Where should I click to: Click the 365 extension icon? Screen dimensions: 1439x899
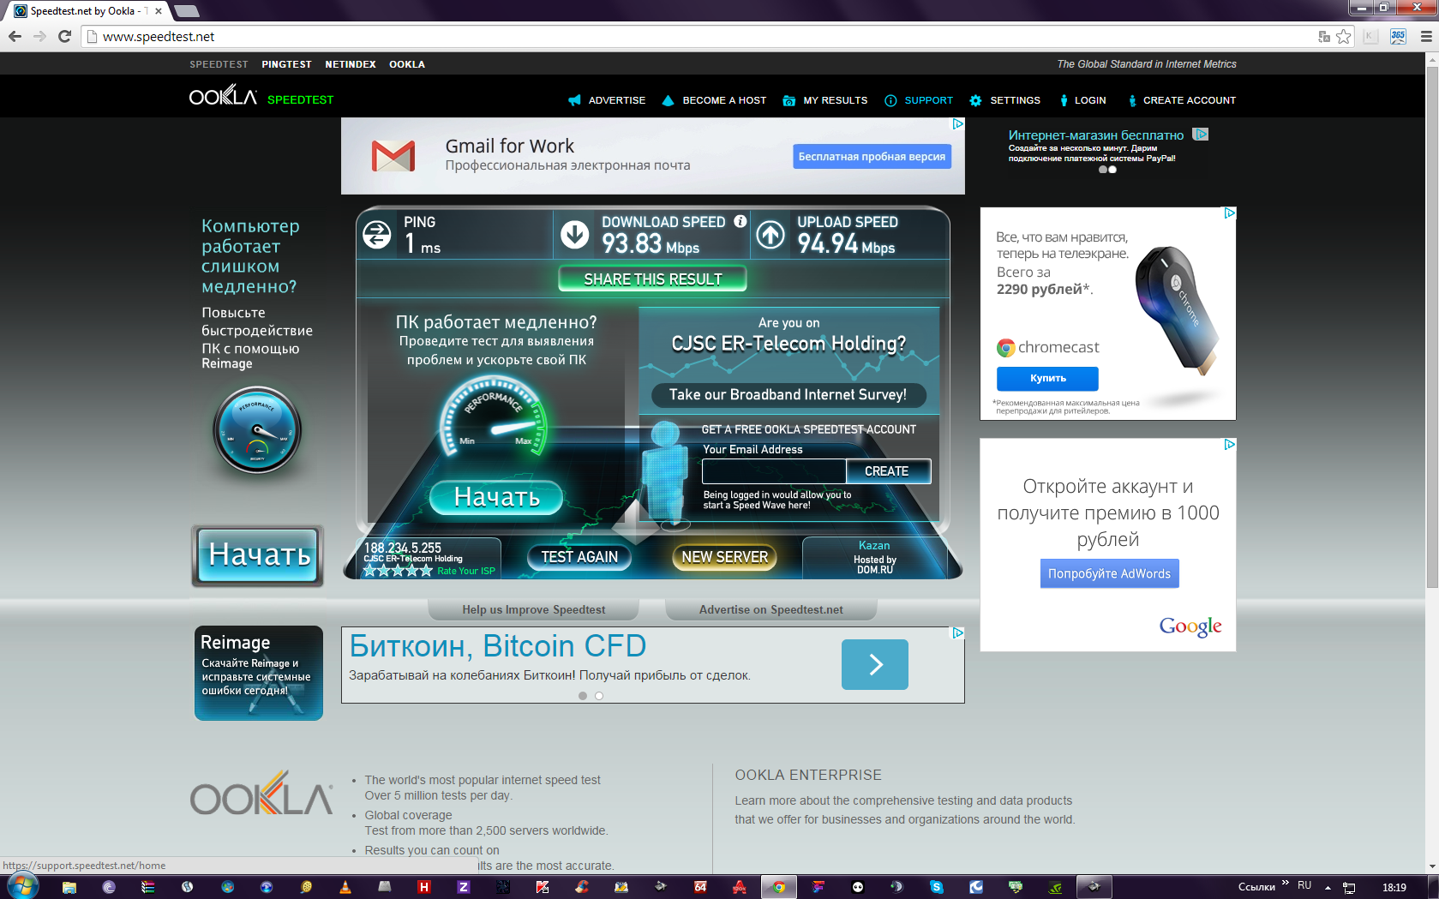1398,36
